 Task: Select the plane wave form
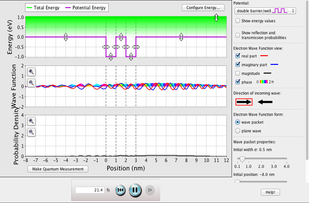pos(237,131)
